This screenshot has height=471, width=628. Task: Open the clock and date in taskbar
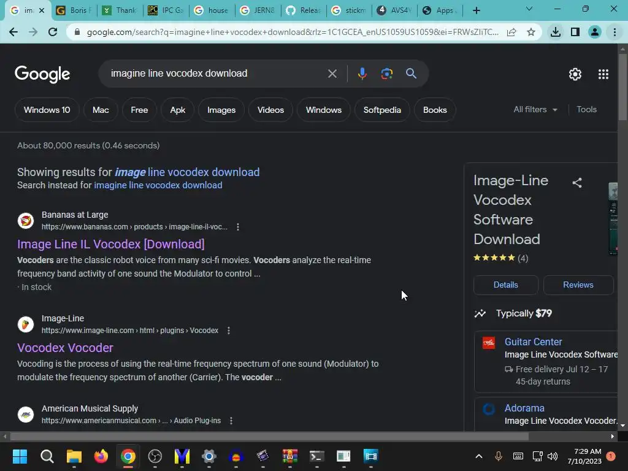click(584, 456)
